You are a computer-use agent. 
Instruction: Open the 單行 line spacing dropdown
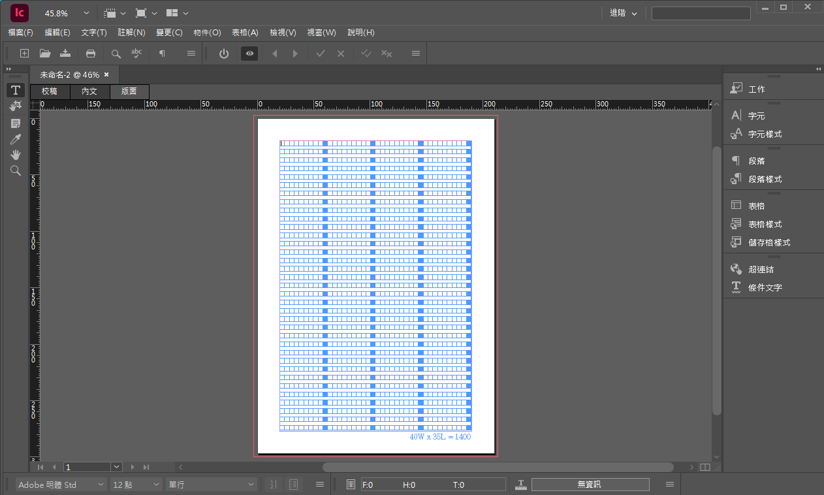click(x=212, y=485)
